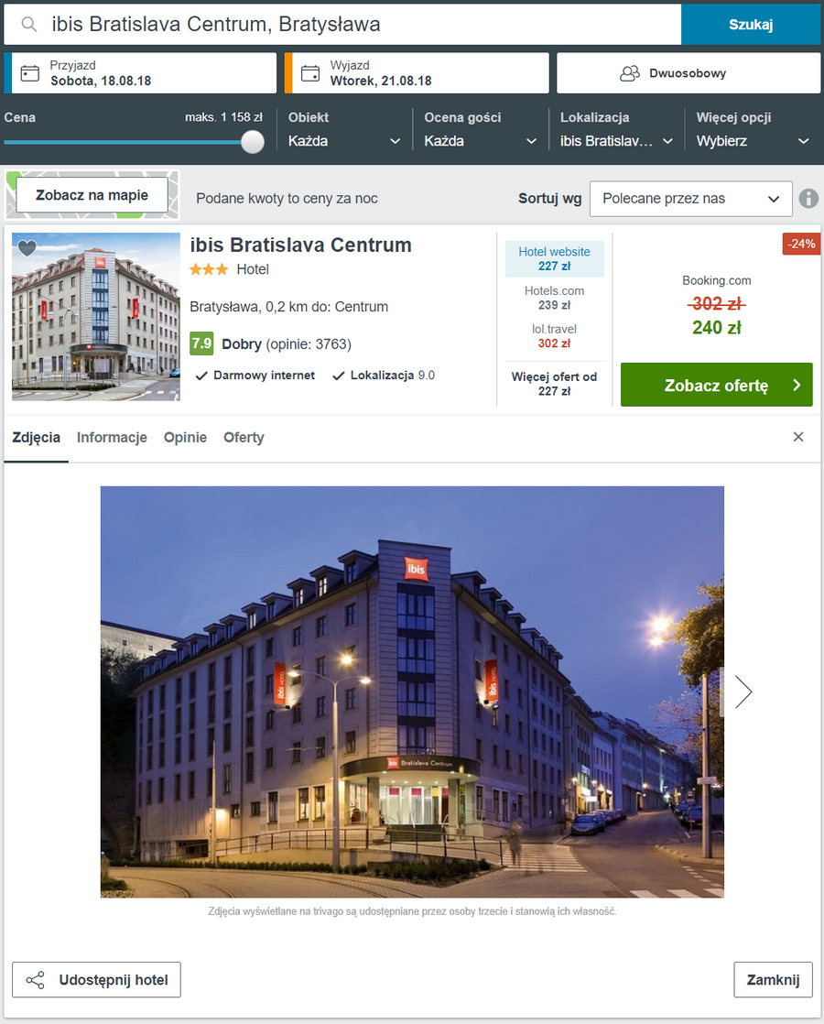Switch to the Oferty tab
824x1024 pixels.
[244, 438]
